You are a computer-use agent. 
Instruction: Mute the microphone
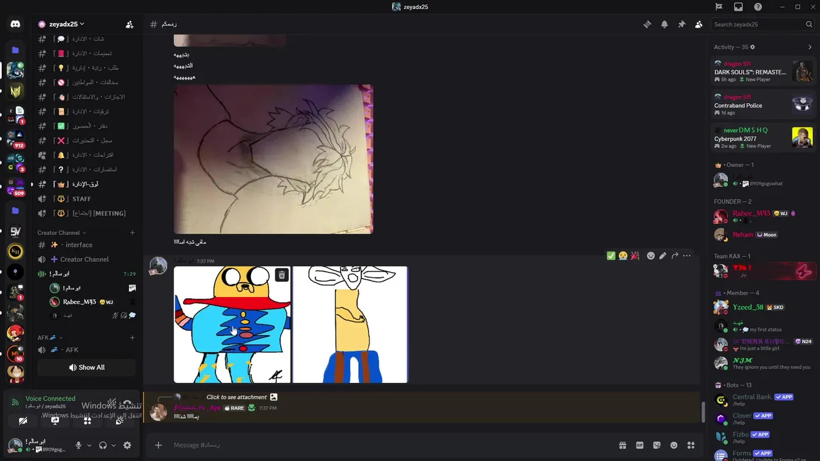point(79,445)
